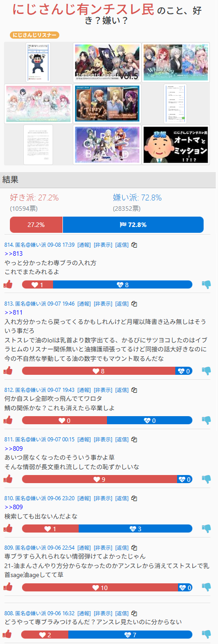Click thumbs-down icon on comment 814

click(x=206, y=284)
